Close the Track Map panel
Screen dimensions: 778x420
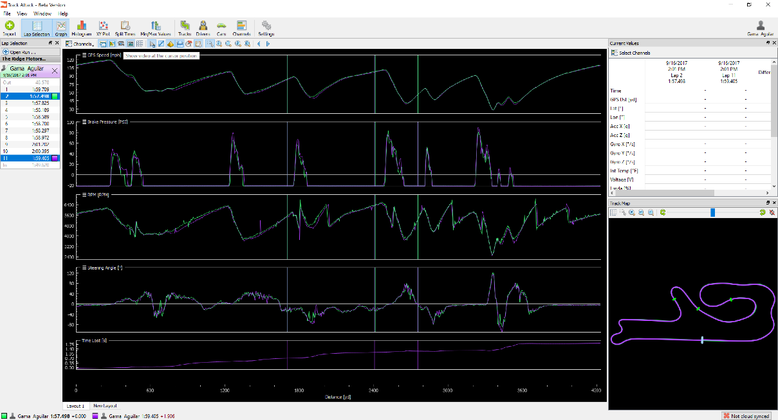pyautogui.click(x=774, y=203)
